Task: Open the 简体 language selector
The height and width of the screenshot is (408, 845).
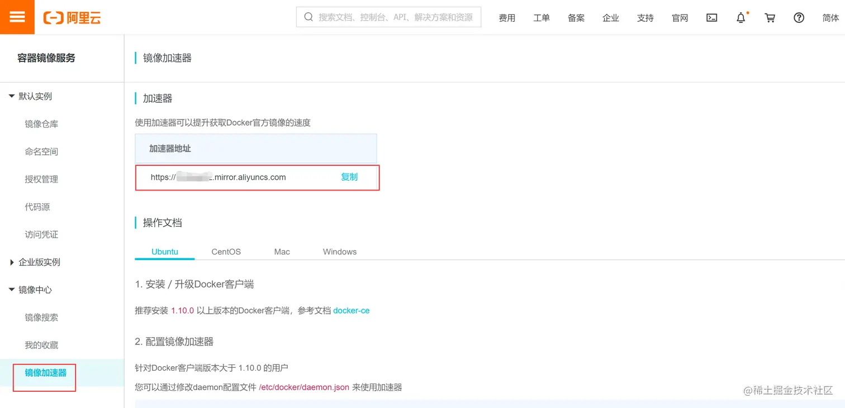Action: pos(831,18)
